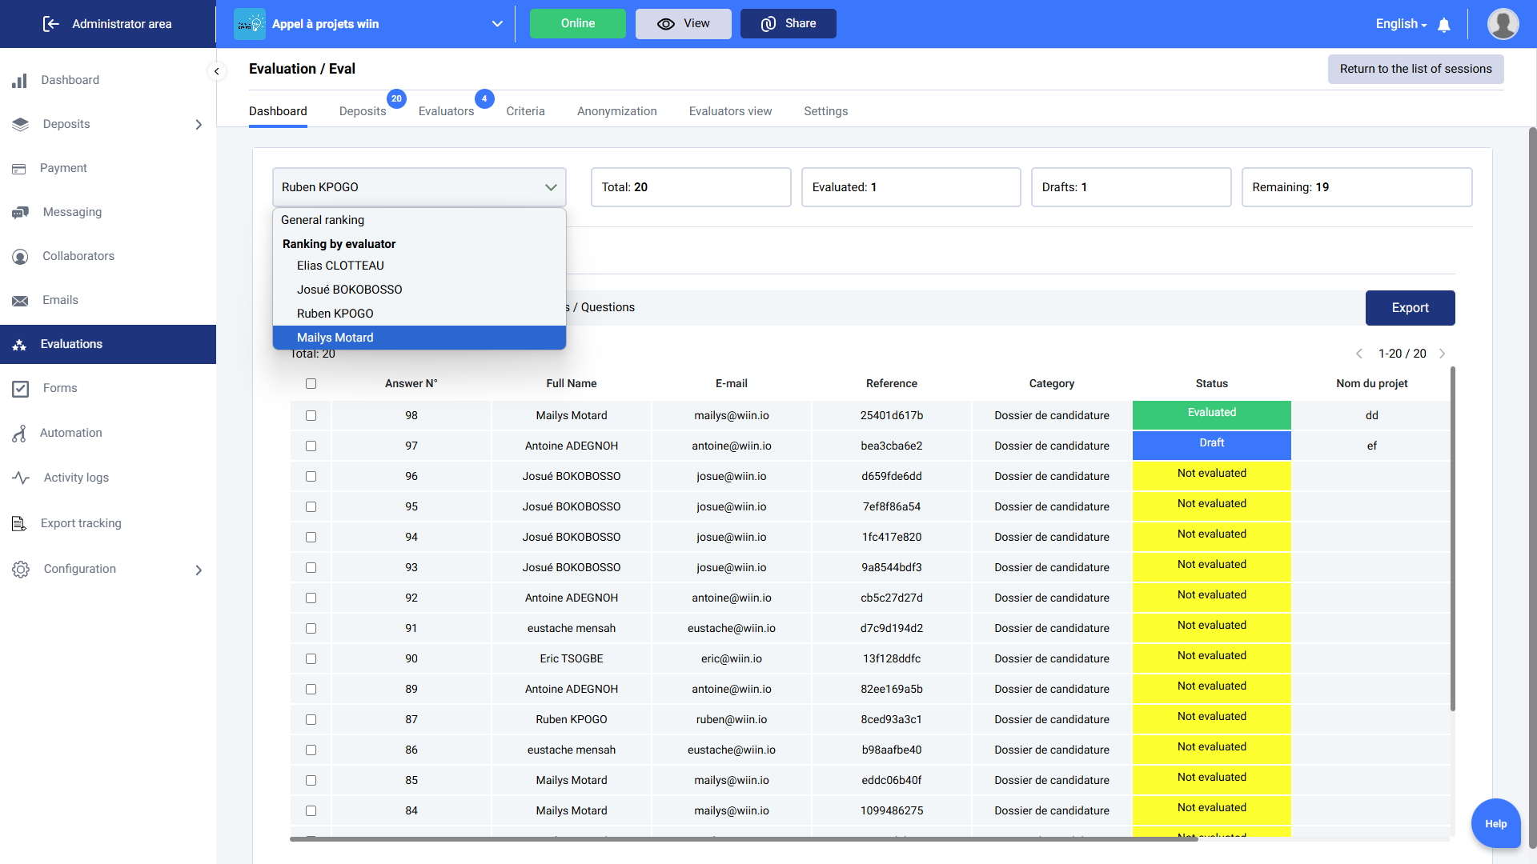The image size is (1537, 864).
Task: Collapse the sidebar with arrow icon
Action: click(216, 71)
